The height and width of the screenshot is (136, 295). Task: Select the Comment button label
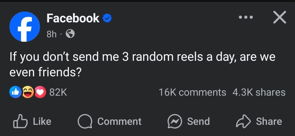119,121
